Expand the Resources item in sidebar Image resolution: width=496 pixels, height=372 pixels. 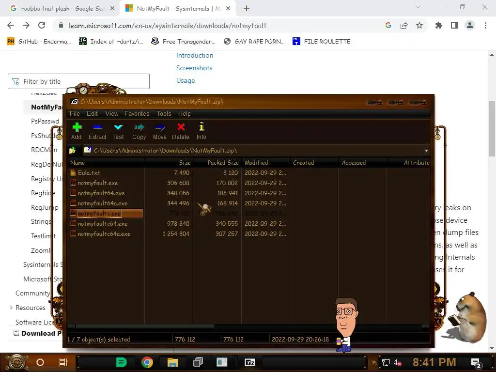pyautogui.click(x=12, y=308)
